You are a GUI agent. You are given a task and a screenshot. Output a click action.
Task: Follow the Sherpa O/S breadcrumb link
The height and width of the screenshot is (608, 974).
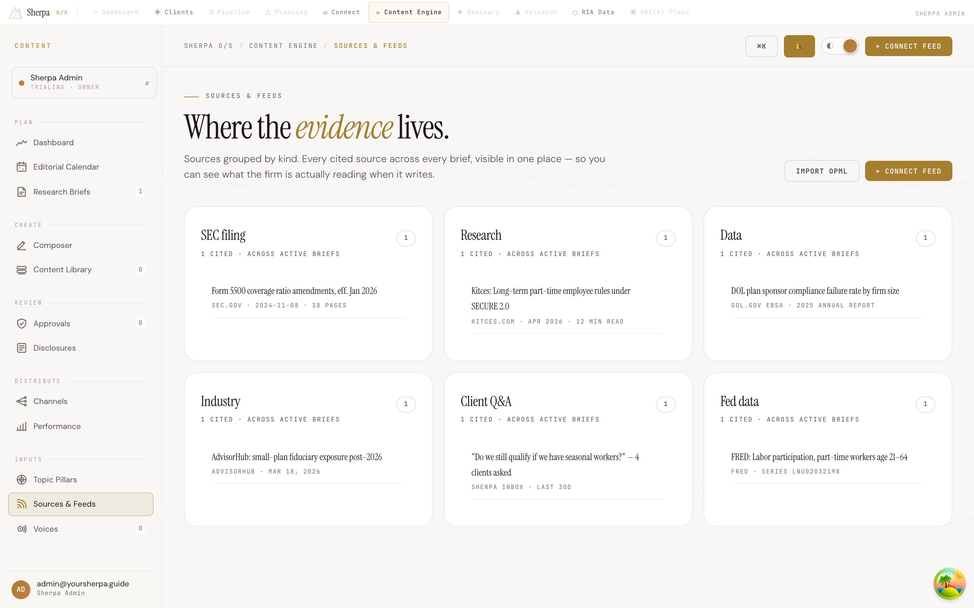point(208,46)
